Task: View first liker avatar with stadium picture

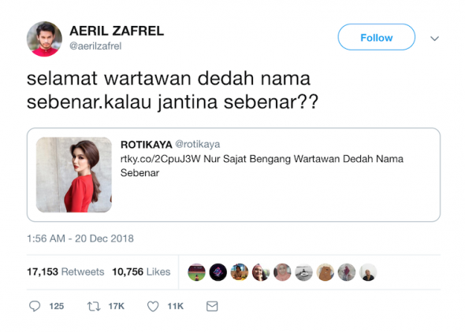Action: [x=196, y=272]
